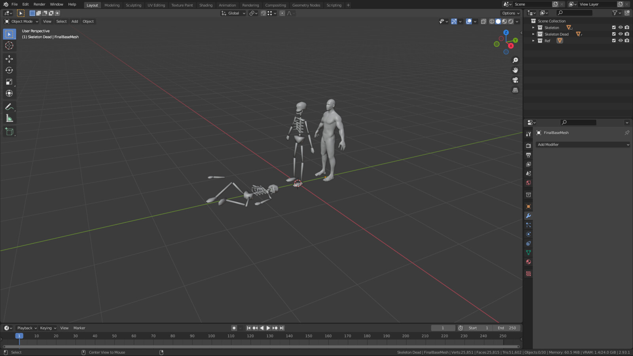Open viewport Object menu
Screen dimensions: 633x356
click(x=88, y=21)
